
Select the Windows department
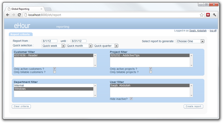tap(53, 89)
